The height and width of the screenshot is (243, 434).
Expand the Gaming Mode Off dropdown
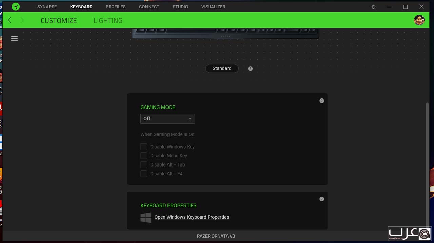(x=167, y=119)
